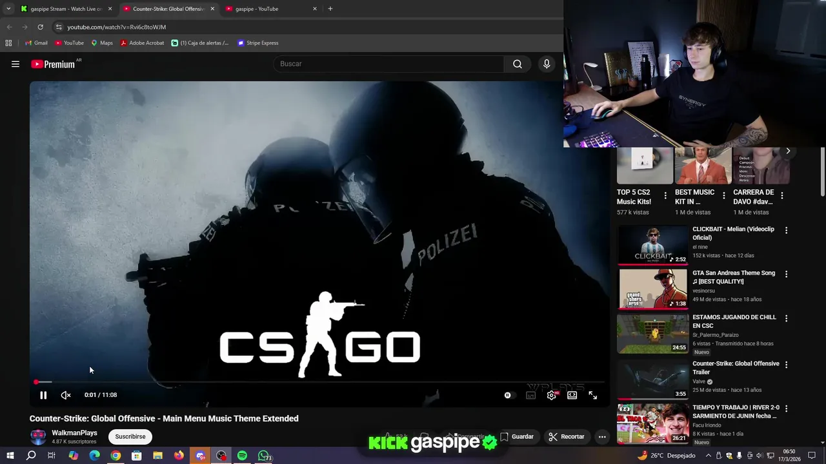This screenshot has height=464, width=826.
Task: Open ESTAMOS JUGANDO DE CHILL EN CSC thumbnail
Action: [653, 333]
